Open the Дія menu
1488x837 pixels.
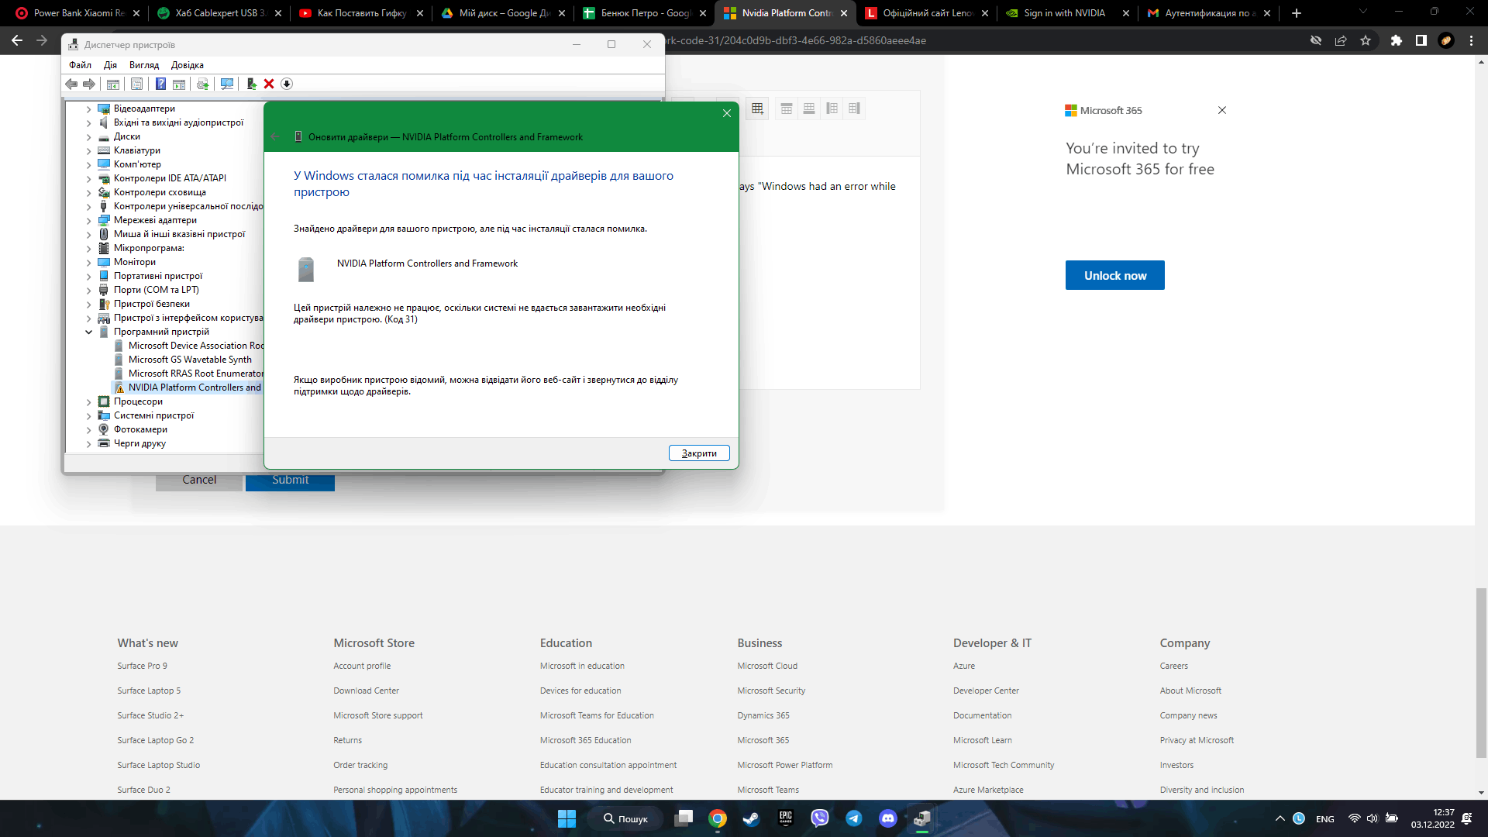(x=110, y=65)
